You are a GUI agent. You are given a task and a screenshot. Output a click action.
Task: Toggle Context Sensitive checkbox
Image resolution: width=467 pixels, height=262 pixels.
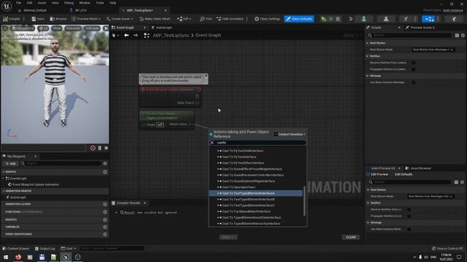tap(276, 134)
